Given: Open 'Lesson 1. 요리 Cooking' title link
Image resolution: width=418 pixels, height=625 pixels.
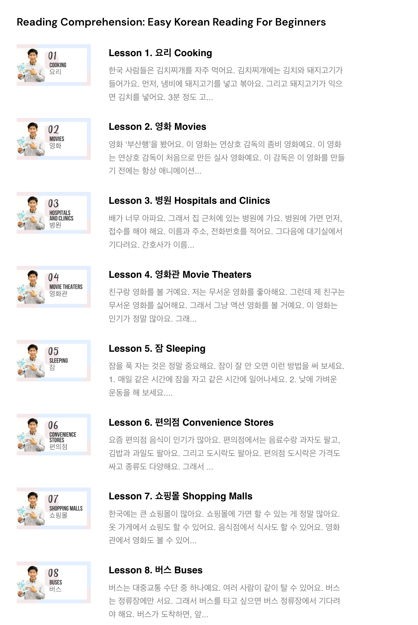Looking at the screenshot, I should tap(160, 53).
